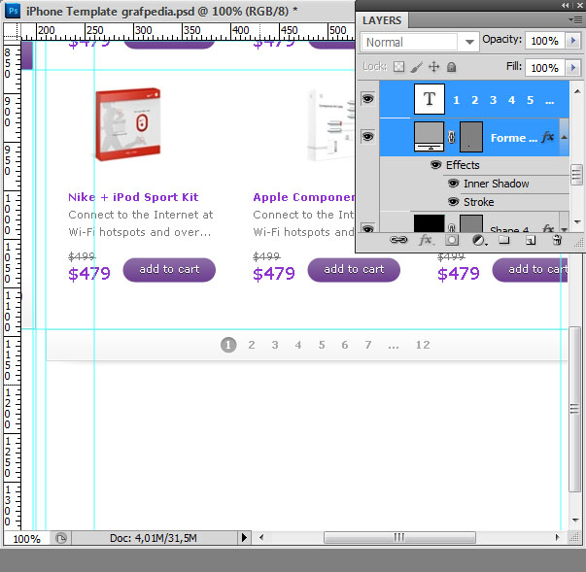
Task: Click document scroll down arrow
Action: (x=575, y=520)
